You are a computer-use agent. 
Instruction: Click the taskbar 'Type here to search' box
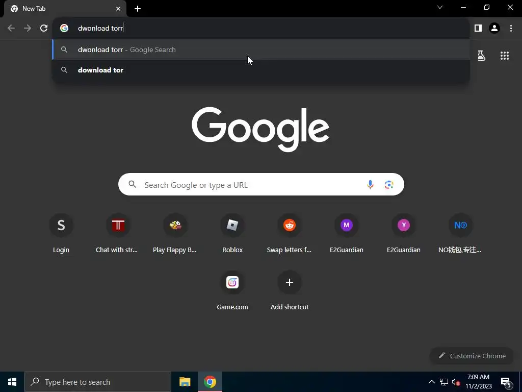tap(98, 382)
